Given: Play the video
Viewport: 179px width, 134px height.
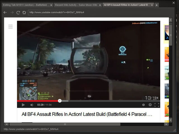Looking at the screenshot, I should click(x=23, y=105).
